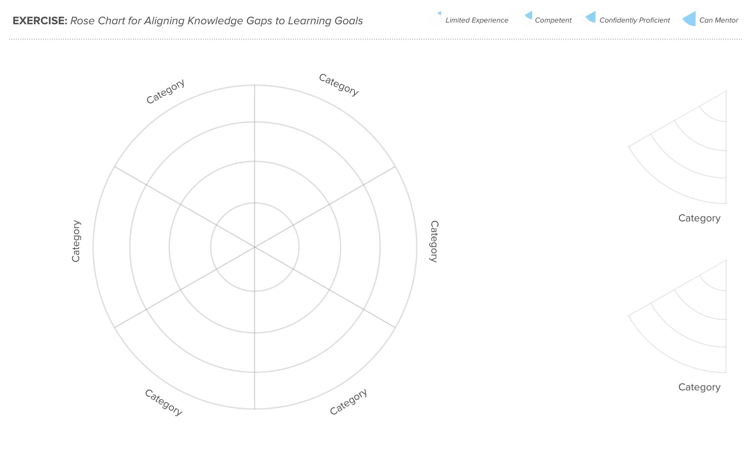Click the Limited Experience legend wedge icon
This screenshot has height=450, width=753.
436,19
